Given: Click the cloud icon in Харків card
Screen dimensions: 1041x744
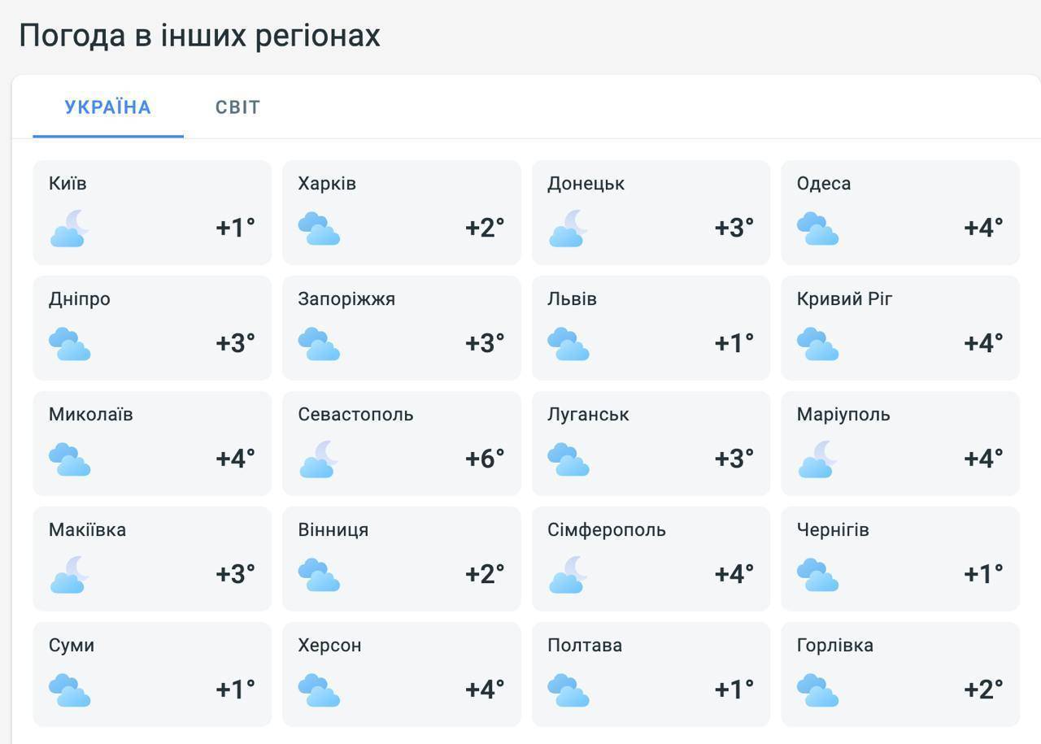Looking at the screenshot, I should pyautogui.click(x=319, y=228).
